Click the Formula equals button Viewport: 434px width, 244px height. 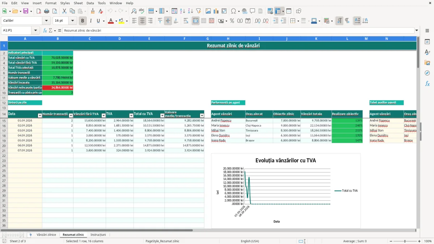60,31
